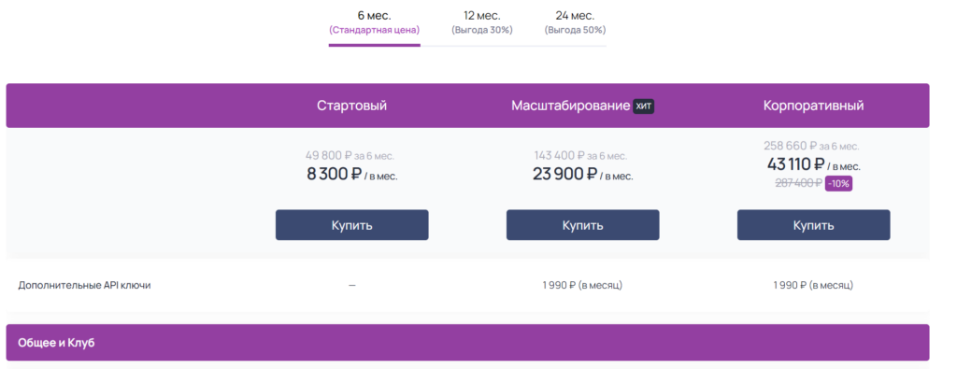Click the crossed-out 287 400 ₽ price

tap(798, 183)
